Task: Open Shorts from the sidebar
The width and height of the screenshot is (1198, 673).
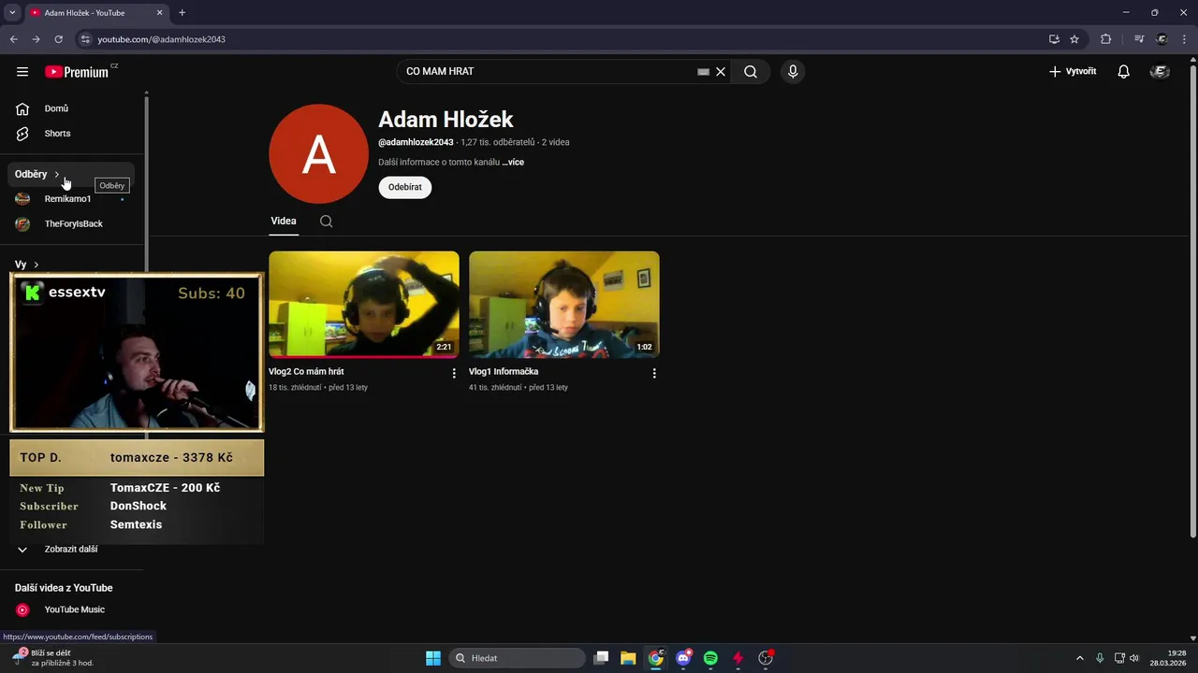Action: point(71,134)
